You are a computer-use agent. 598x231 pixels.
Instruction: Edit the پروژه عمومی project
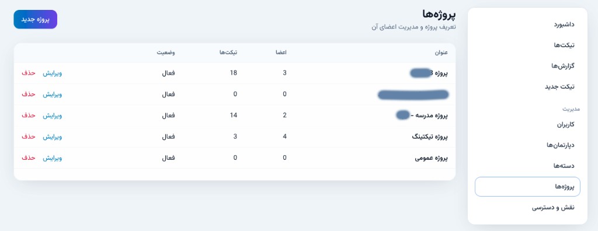(52, 158)
